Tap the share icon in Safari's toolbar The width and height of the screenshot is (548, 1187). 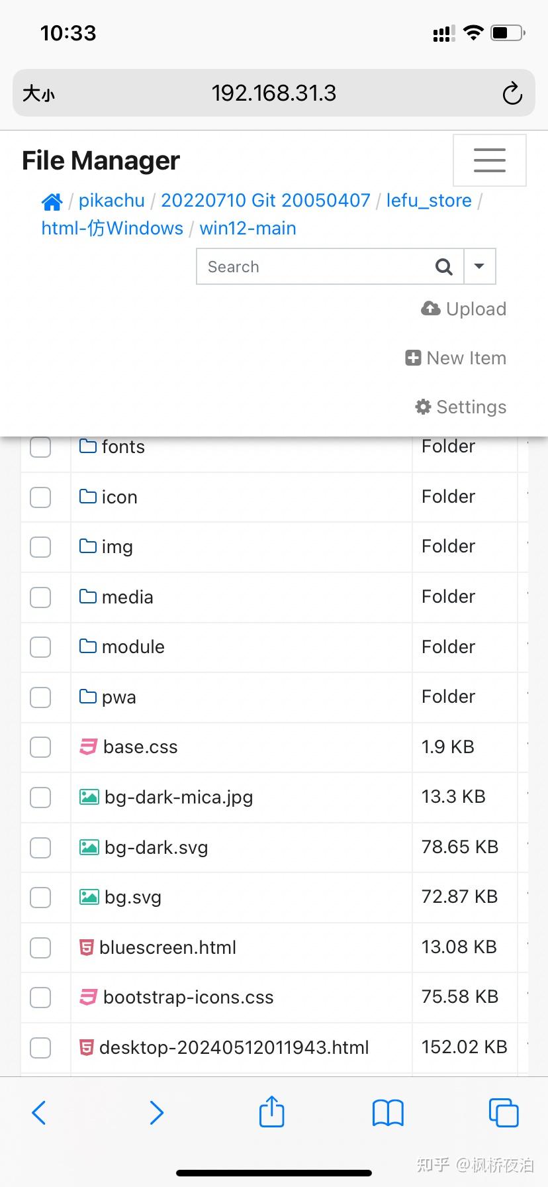(271, 1112)
